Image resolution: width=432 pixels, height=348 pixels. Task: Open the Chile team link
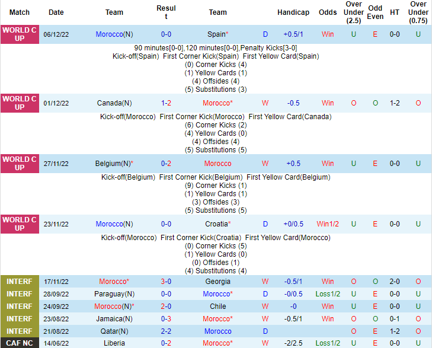(x=217, y=307)
